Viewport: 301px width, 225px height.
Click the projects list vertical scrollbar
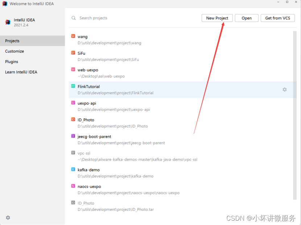click(x=295, y=115)
